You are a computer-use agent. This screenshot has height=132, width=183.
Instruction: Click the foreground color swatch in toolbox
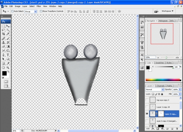click(5, 73)
